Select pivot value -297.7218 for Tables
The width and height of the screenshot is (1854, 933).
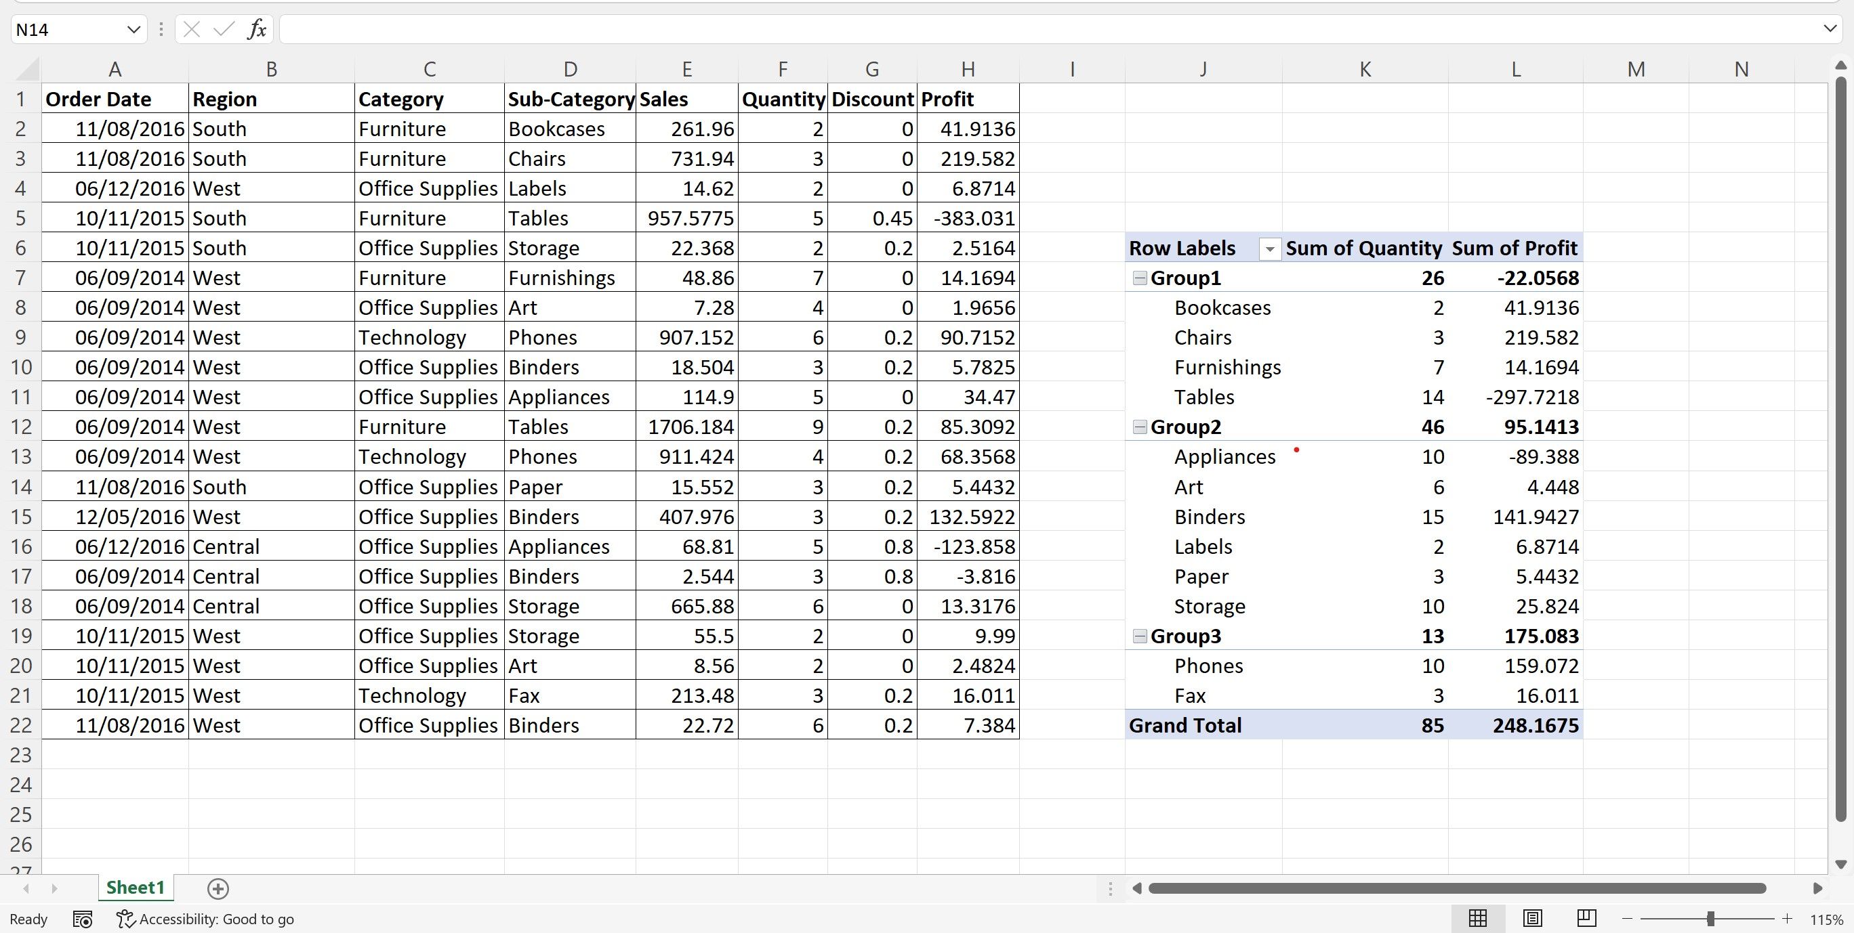pos(1515,397)
